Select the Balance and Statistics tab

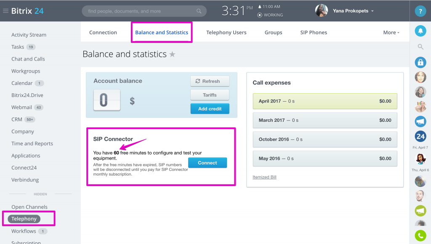click(x=162, y=32)
